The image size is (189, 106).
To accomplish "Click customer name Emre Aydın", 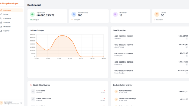I will (118, 64).
